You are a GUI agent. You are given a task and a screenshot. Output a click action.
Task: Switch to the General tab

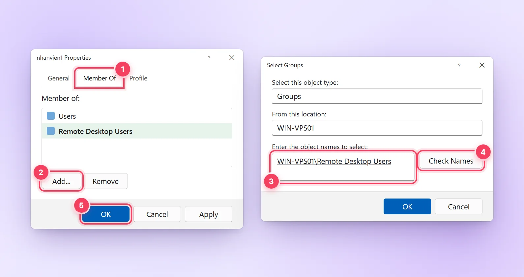tap(59, 78)
